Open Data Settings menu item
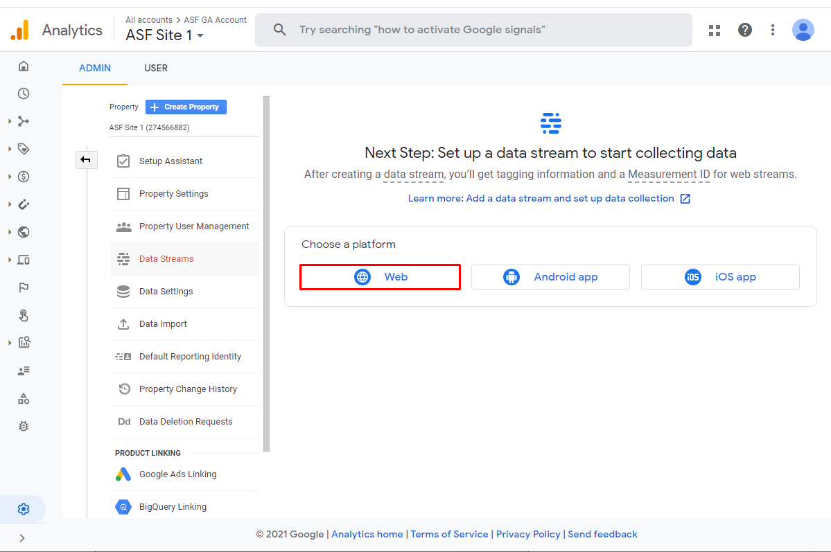The height and width of the screenshot is (552, 831). 184,292
